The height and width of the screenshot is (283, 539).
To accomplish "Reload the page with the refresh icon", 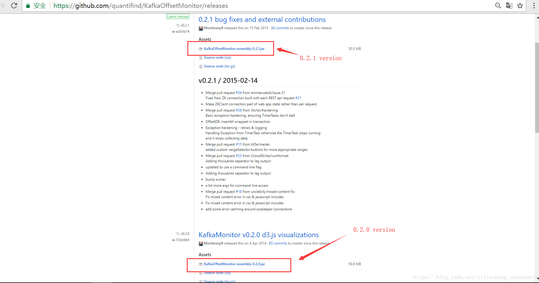I will click(14, 6).
